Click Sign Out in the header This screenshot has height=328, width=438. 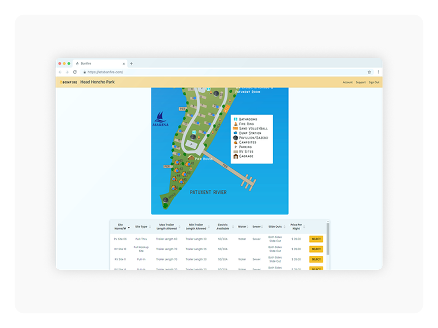pos(374,82)
